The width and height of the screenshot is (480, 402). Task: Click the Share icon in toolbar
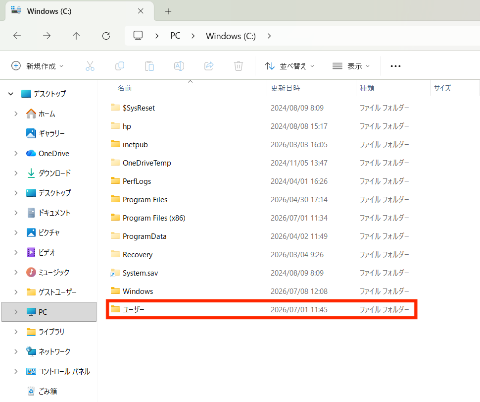209,66
